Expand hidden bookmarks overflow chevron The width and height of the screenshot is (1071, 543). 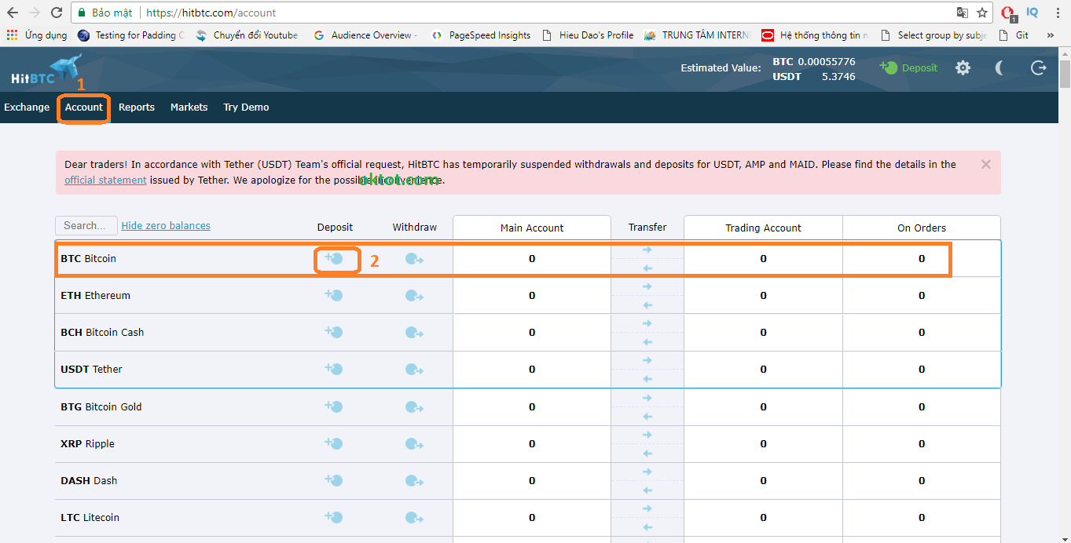click(1051, 35)
